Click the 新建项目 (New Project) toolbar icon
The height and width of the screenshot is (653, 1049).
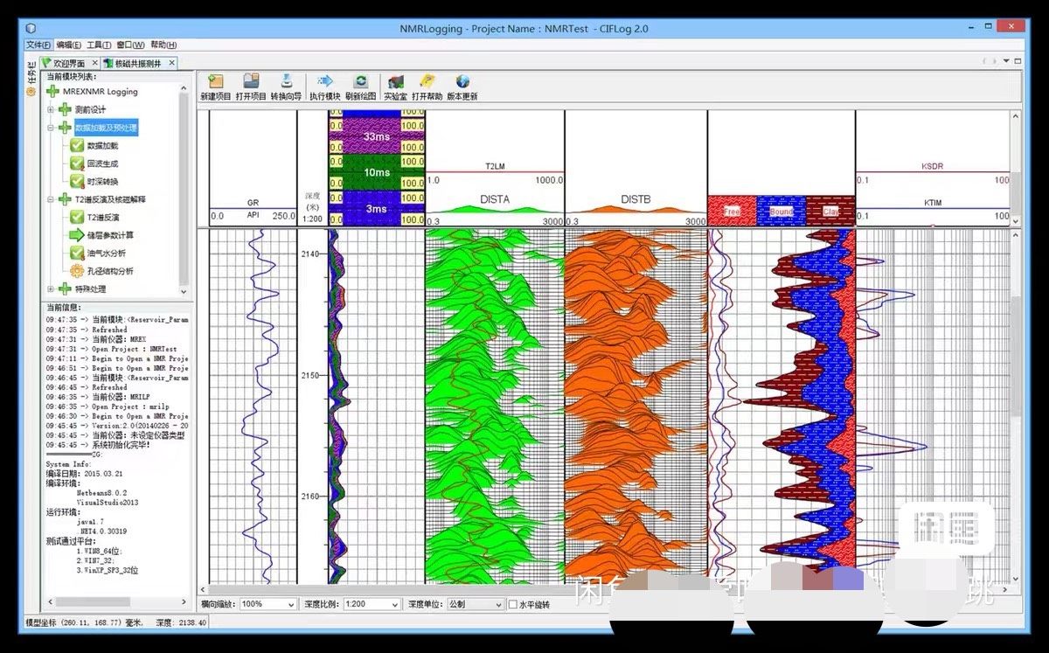point(215,82)
